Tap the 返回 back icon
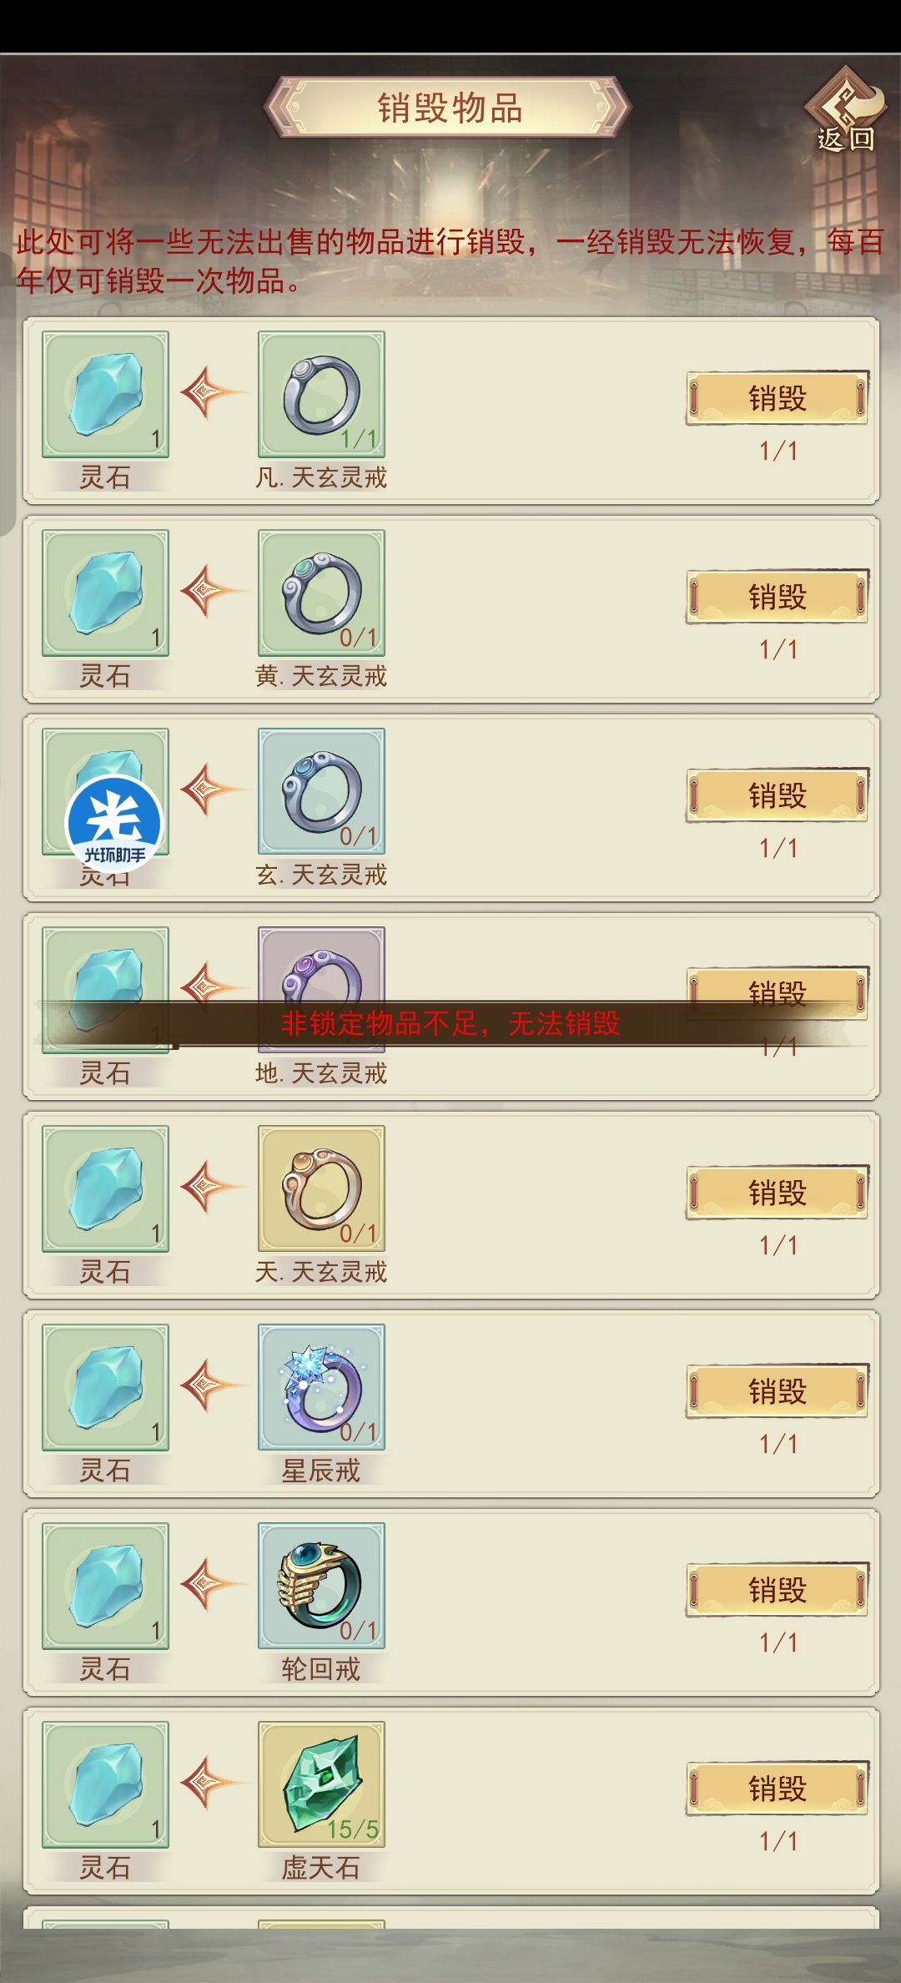The width and height of the screenshot is (901, 1983). [845, 110]
